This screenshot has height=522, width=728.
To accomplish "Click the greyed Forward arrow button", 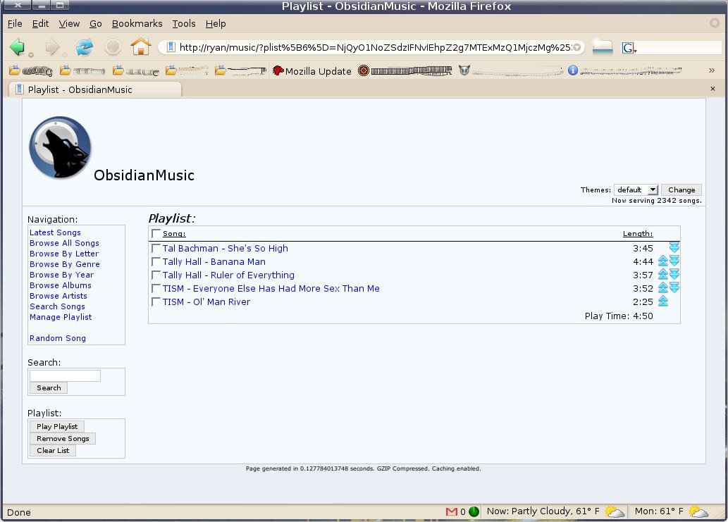I will click(x=52, y=47).
